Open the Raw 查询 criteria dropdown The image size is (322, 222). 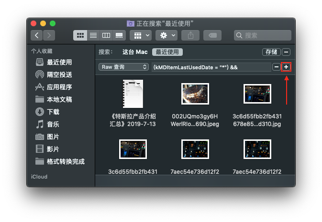123,67
